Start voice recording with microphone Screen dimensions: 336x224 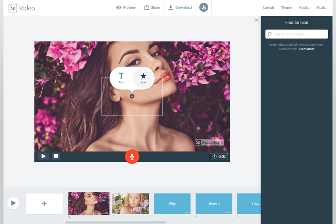coord(132,156)
